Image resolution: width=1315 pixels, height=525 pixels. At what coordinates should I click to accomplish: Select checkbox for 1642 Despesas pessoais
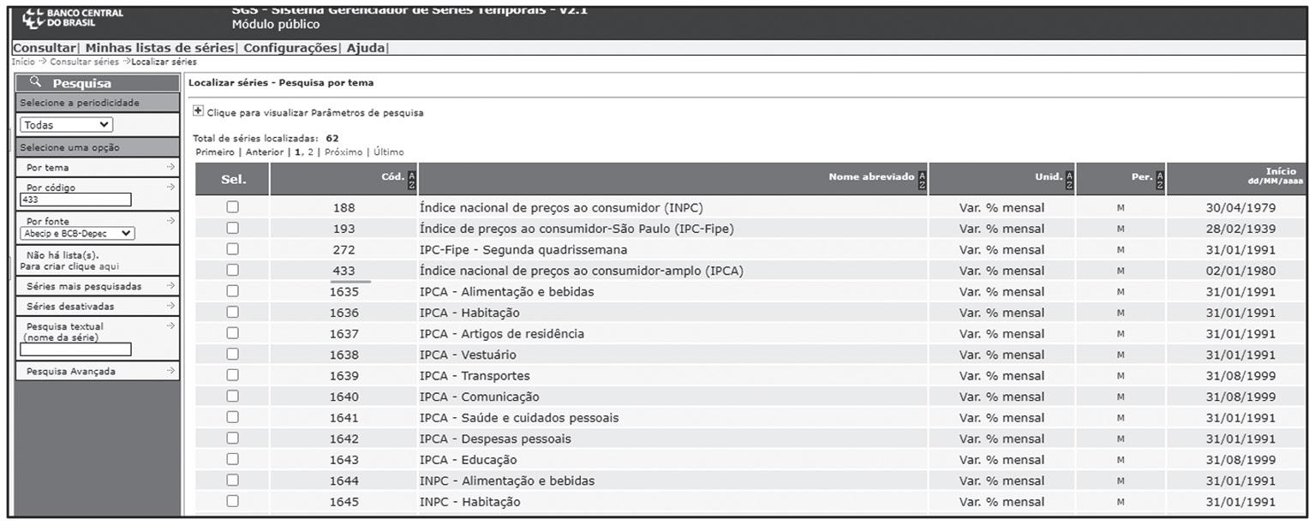click(232, 438)
